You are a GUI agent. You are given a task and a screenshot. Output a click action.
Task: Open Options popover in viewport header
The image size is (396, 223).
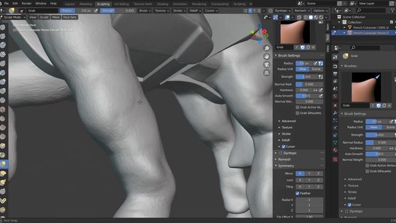point(321,11)
